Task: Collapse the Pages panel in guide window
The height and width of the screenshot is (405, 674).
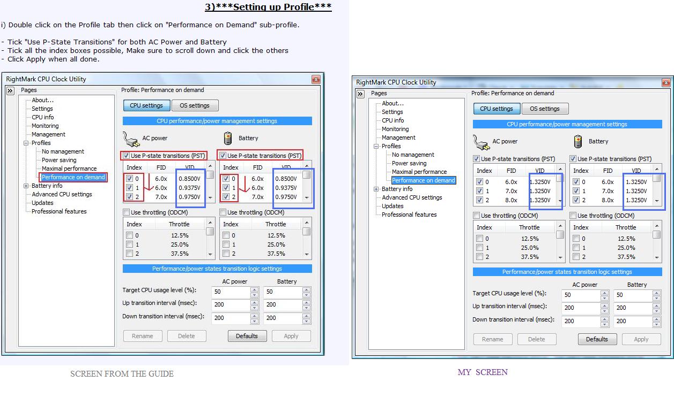Action: click(10, 91)
